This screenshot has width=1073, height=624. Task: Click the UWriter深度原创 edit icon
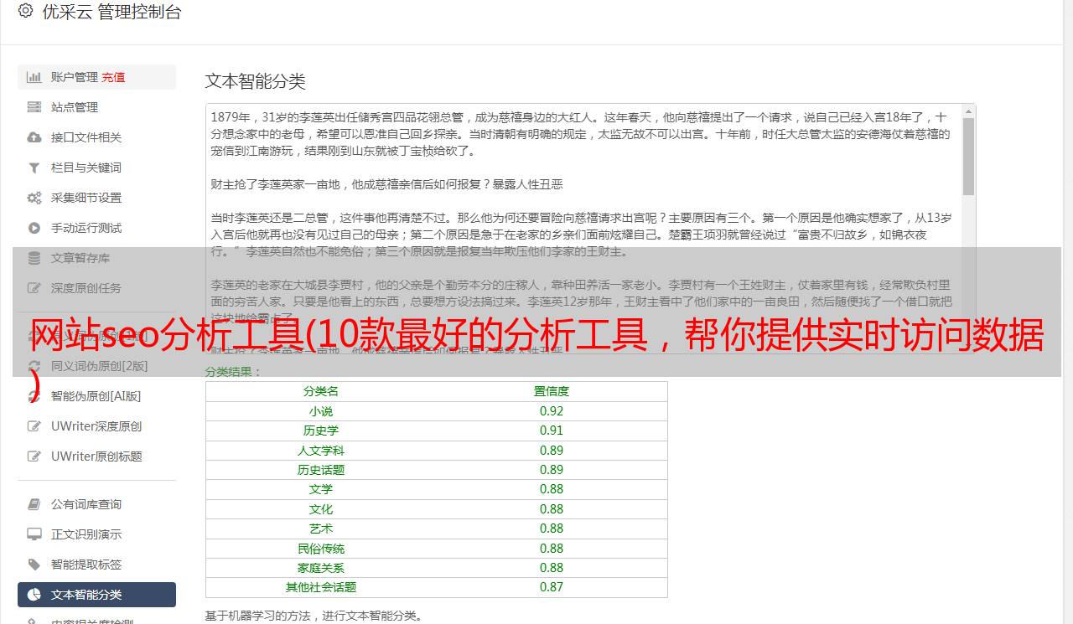click(34, 426)
